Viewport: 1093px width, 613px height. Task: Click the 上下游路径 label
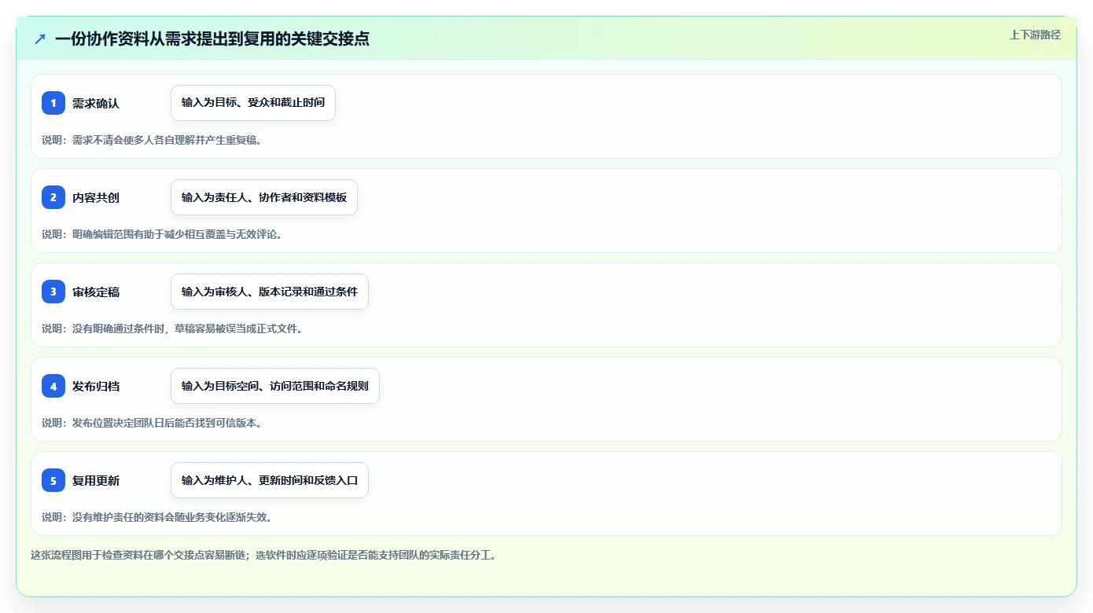(x=1035, y=35)
